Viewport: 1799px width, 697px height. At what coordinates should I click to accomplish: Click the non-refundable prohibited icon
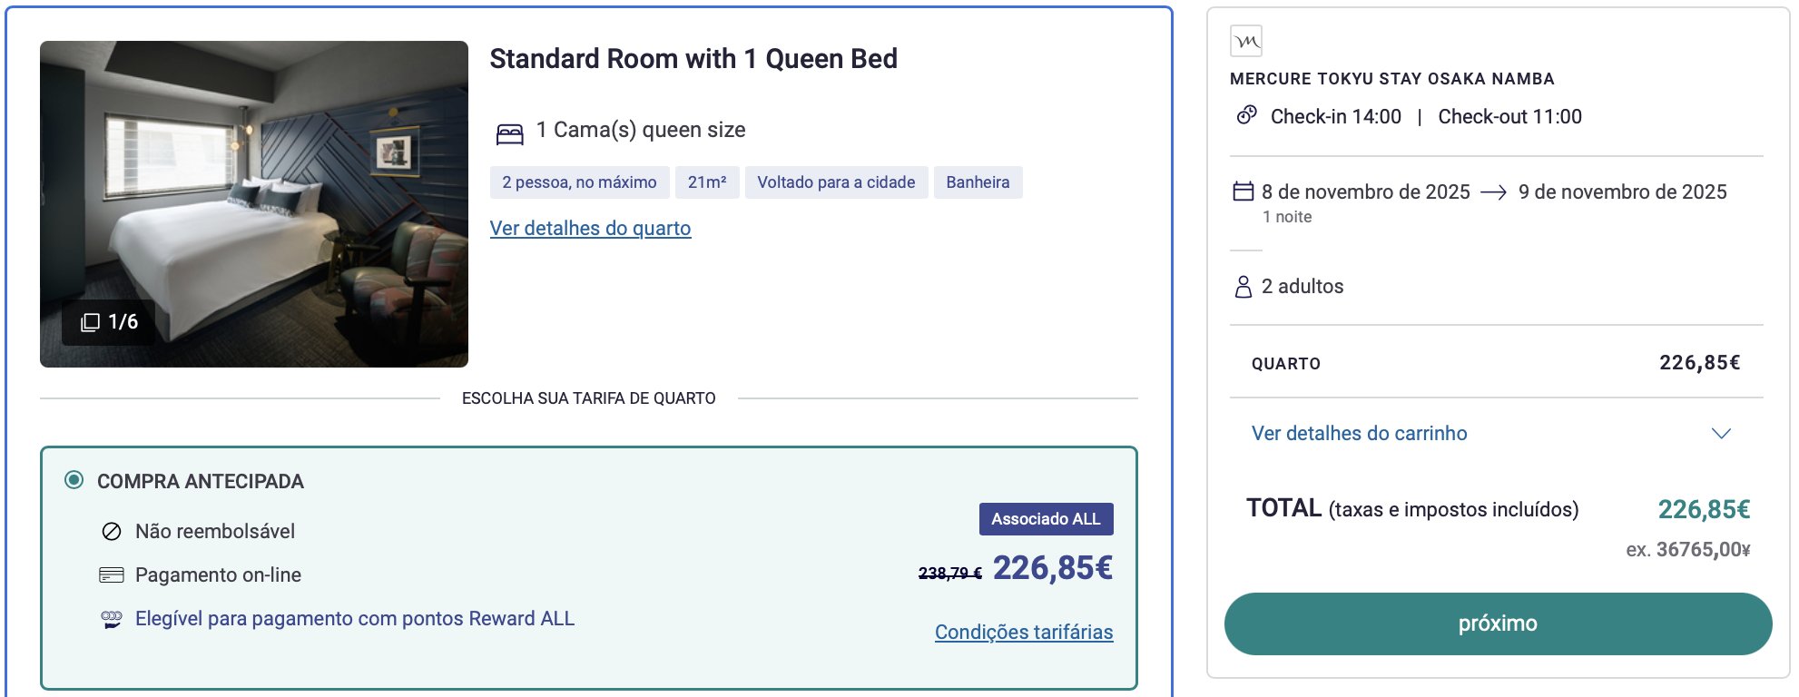tap(112, 531)
